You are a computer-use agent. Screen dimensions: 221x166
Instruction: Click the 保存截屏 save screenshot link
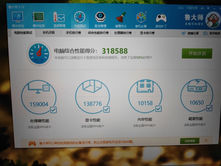(x=215, y=33)
